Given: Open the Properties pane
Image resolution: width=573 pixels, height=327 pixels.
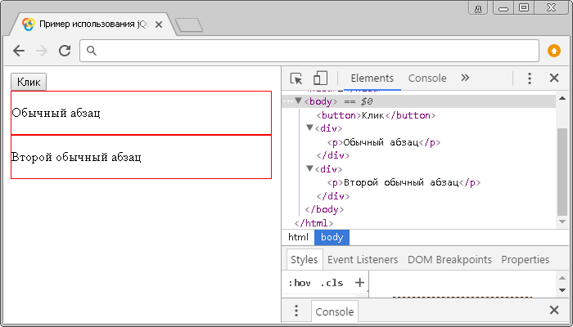Looking at the screenshot, I should coord(526,259).
